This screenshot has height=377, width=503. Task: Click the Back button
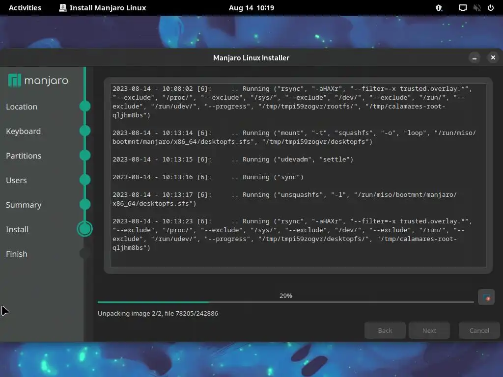[x=385, y=330]
